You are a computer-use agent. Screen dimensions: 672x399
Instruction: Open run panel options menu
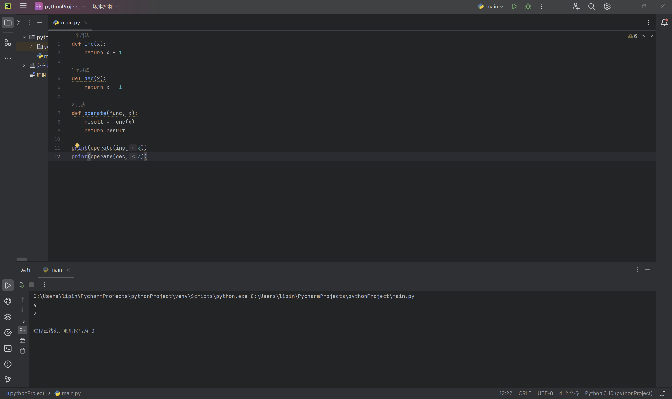(637, 270)
